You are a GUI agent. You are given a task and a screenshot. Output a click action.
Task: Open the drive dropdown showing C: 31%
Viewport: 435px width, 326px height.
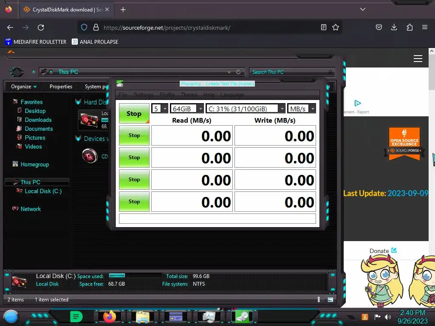tap(246, 108)
